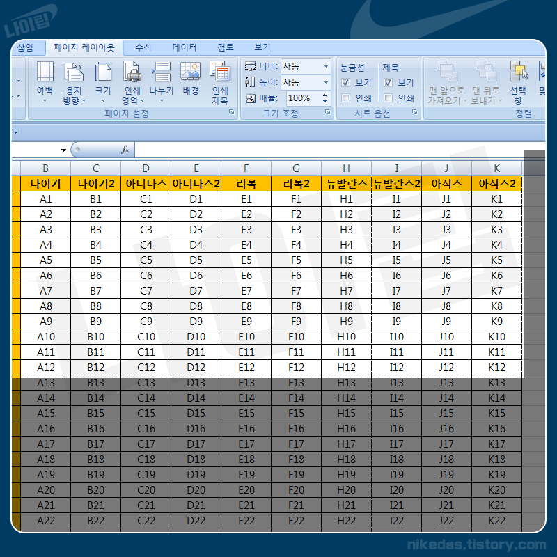The width and height of the screenshot is (557, 557).
Task: Click the 아식스2 header cell
Action: click(497, 184)
